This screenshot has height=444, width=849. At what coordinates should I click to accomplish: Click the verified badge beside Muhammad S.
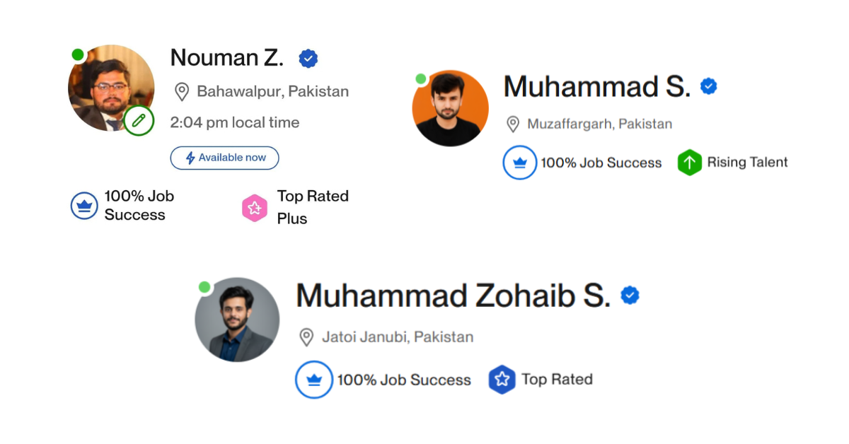pos(708,86)
